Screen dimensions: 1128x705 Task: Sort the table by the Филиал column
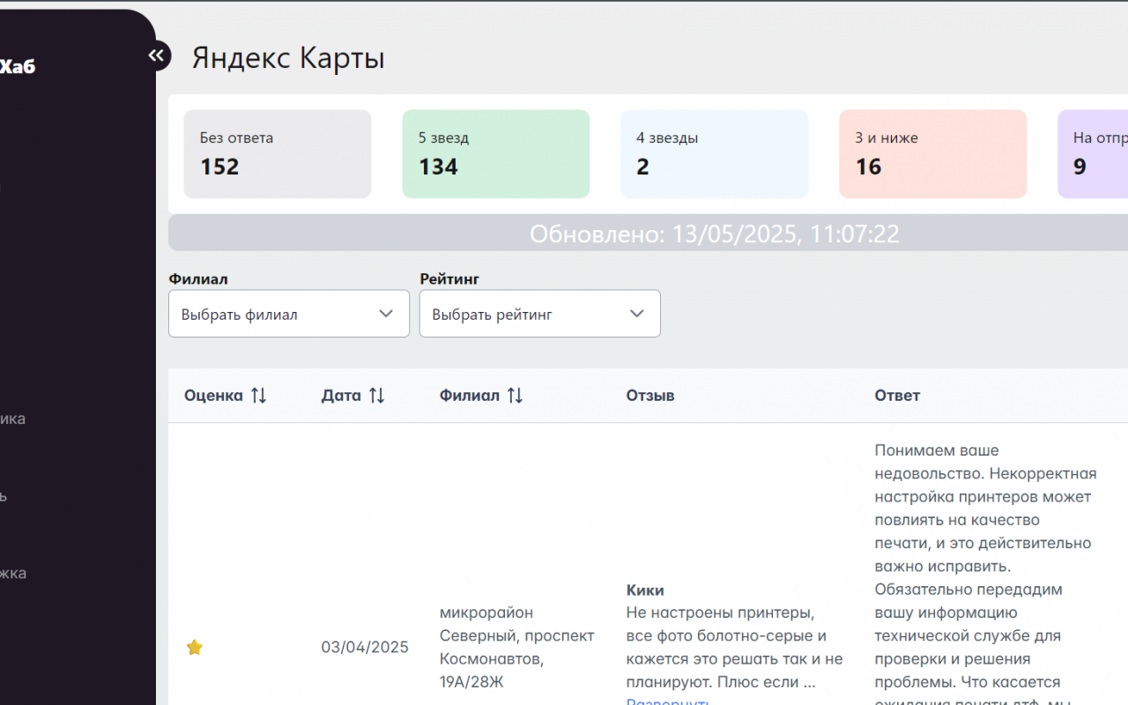tap(515, 396)
